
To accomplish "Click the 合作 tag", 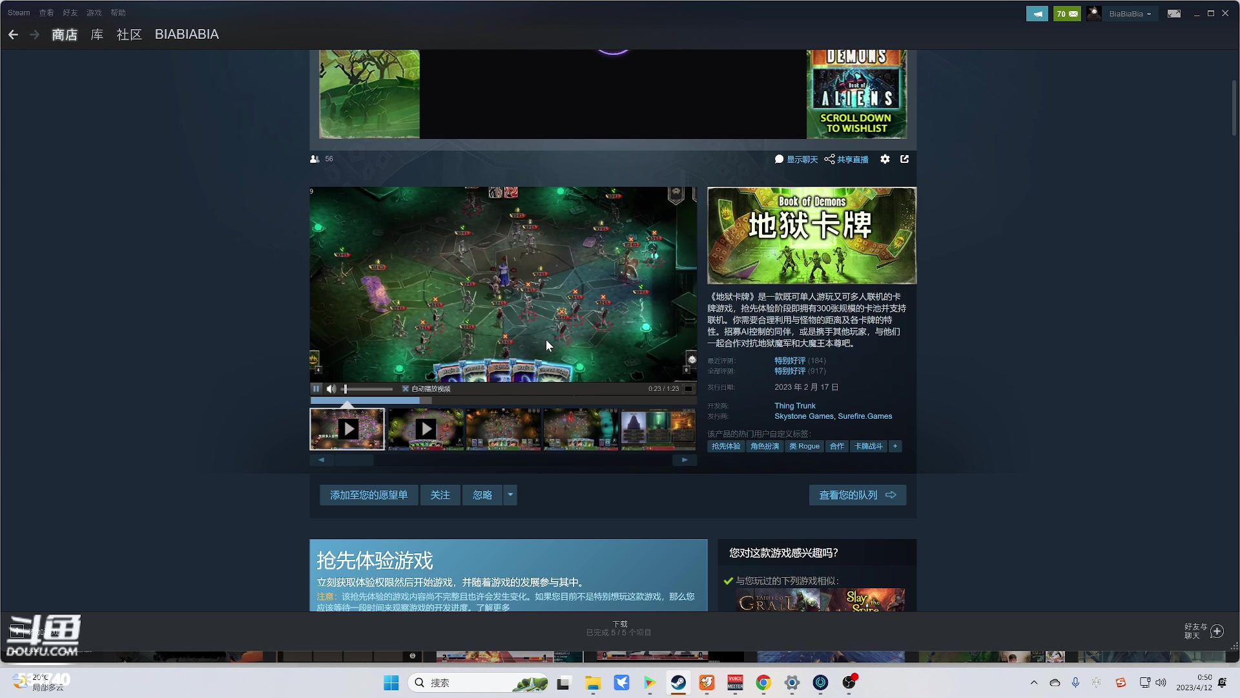I will click(x=837, y=447).
